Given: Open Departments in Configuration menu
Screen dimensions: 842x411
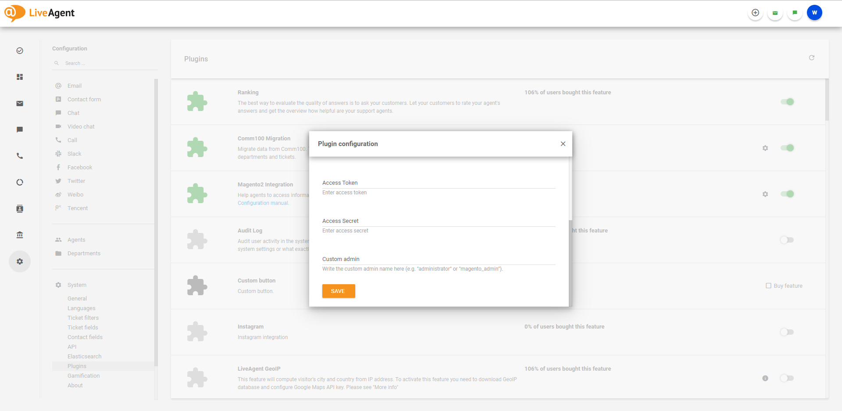Looking at the screenshot, I should [x=84, y=254].
